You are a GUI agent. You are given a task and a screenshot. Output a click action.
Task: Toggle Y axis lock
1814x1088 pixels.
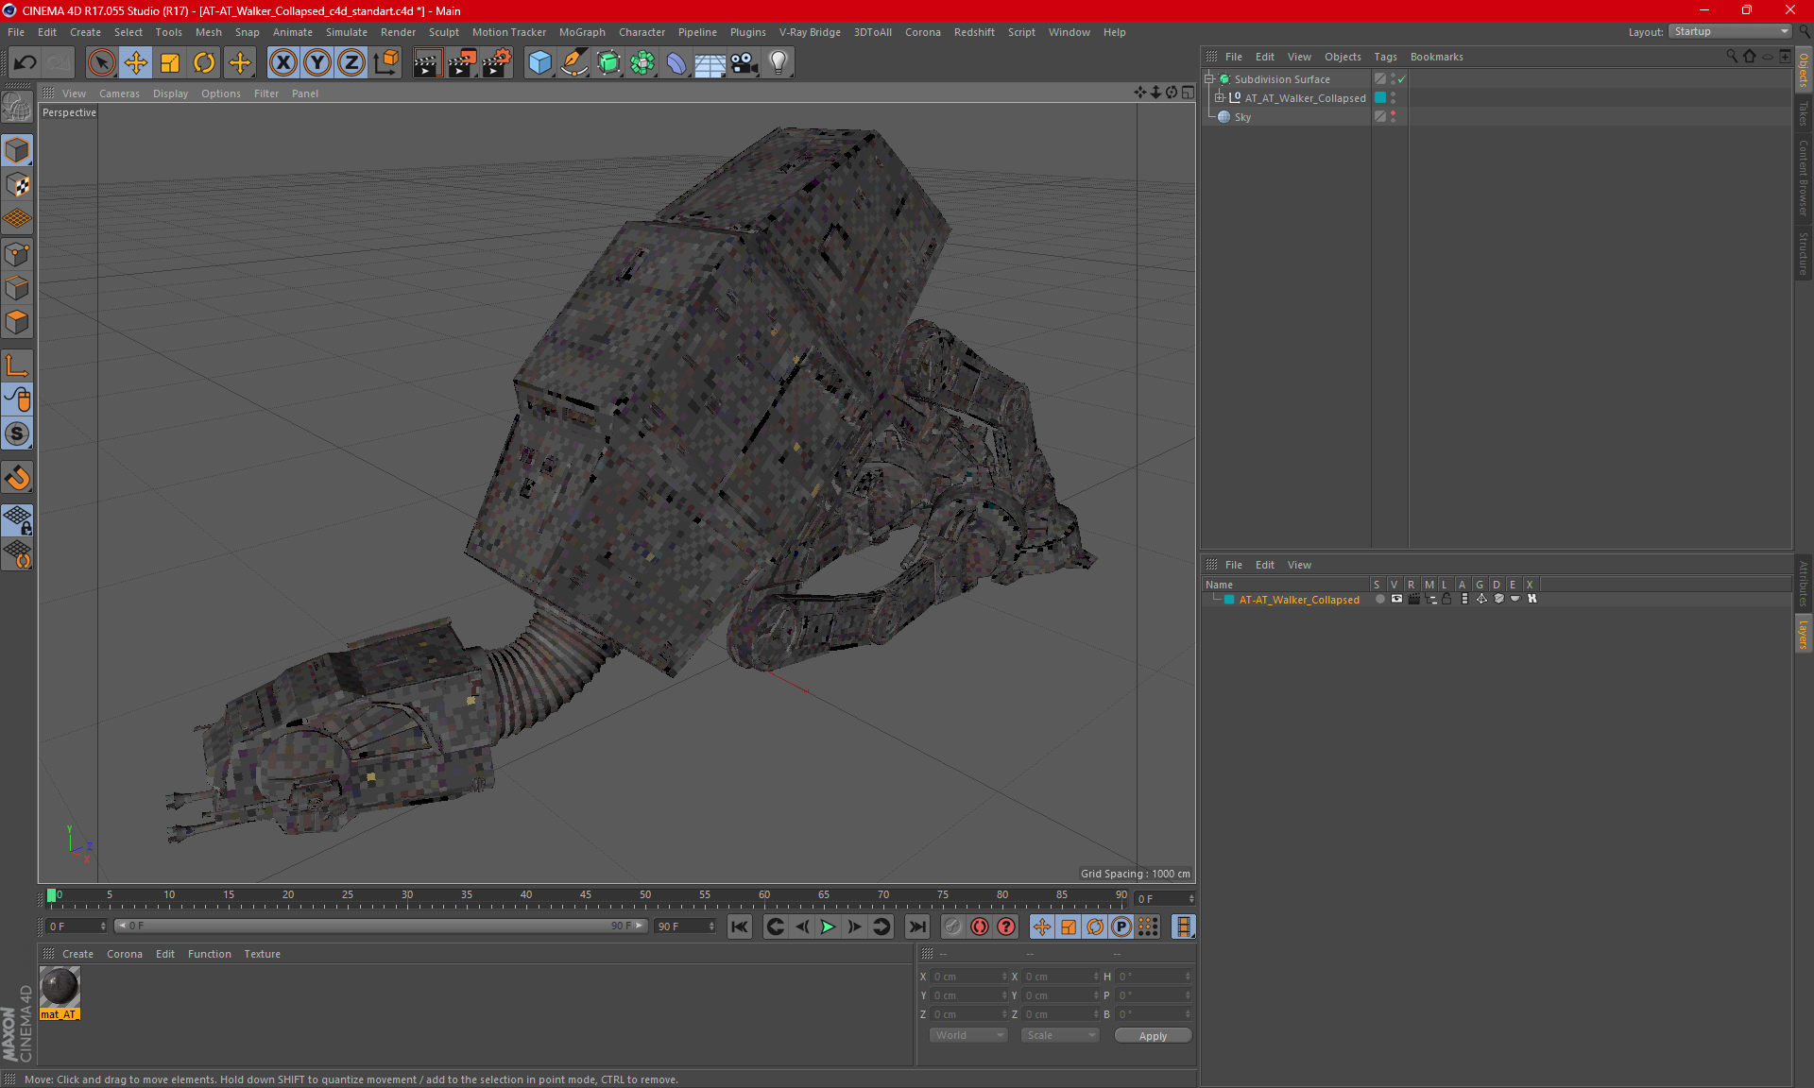tap(317, 63)
